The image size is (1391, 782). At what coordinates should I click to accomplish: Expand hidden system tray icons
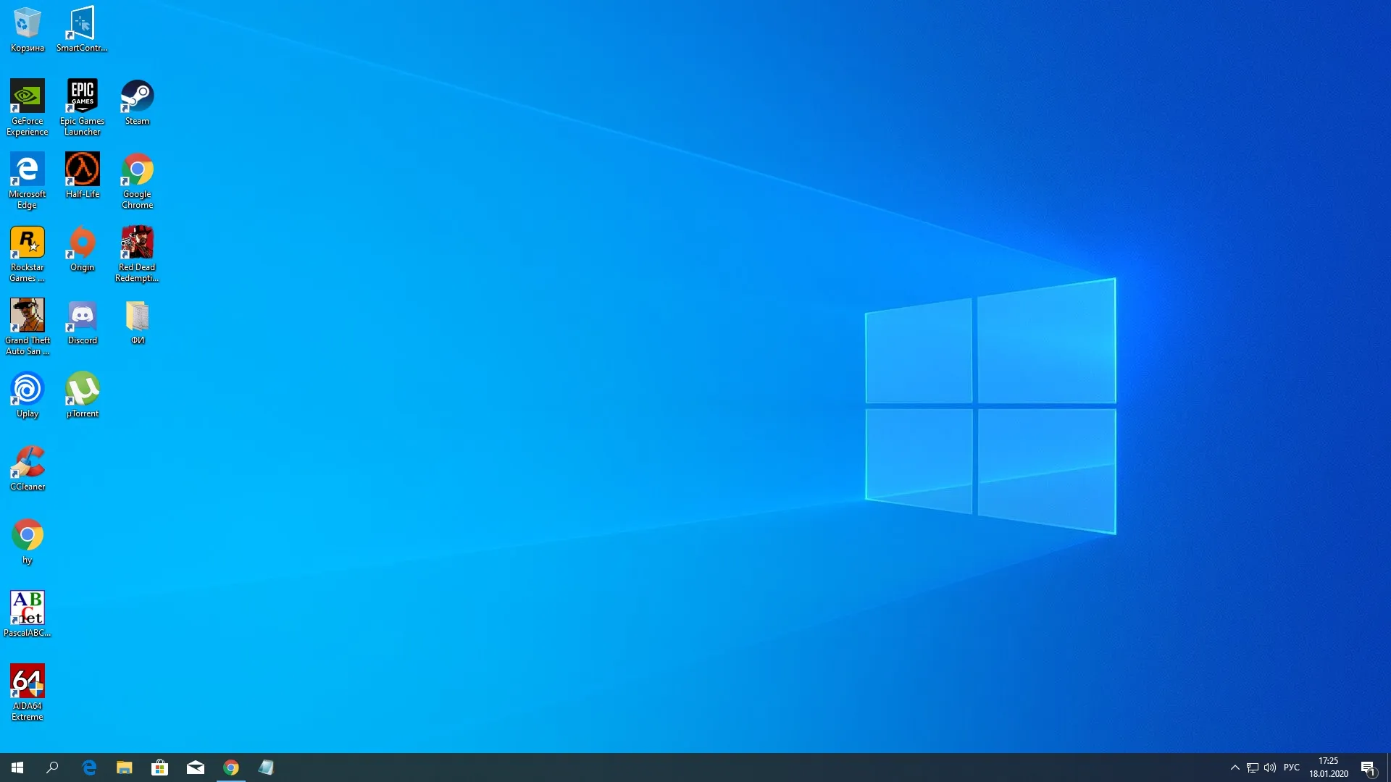(1235, 768)
